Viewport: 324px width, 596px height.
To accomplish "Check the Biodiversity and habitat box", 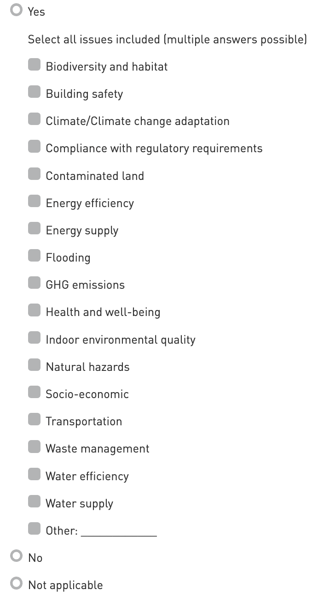I will [x=35, y=65].
